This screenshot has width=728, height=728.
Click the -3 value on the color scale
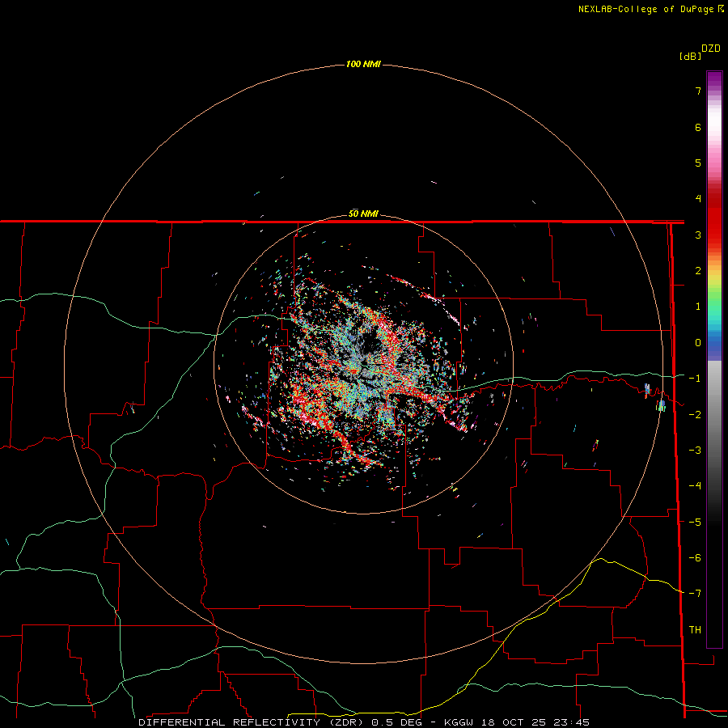695,450
